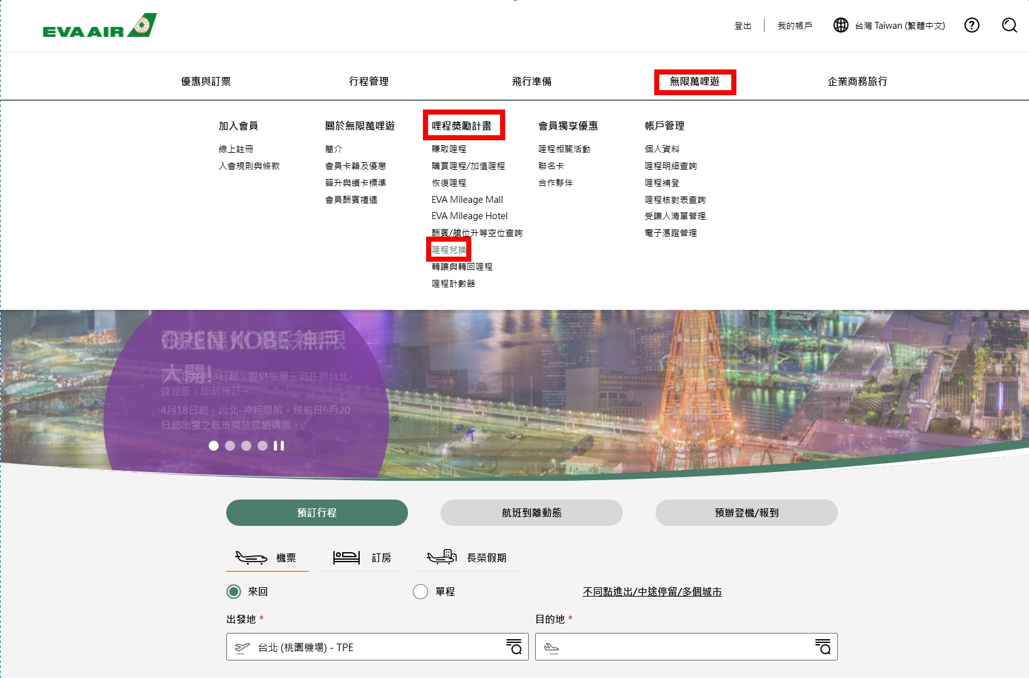The width and height of the screenshot is (1029, 678).
Task: Expand the 行程管理 main menu
Action: tap(368, 81)
